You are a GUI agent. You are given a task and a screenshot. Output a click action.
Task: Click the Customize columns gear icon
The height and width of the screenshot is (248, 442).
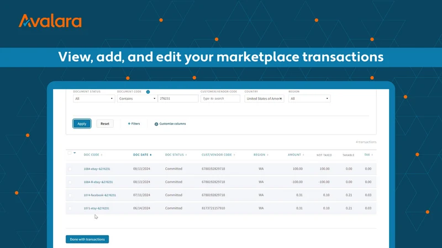tap(156, 124)
